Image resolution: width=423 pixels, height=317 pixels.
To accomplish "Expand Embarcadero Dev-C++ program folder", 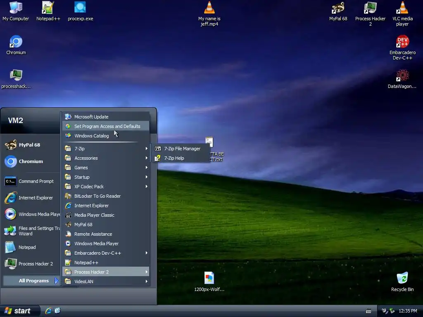I will [106, 253].
